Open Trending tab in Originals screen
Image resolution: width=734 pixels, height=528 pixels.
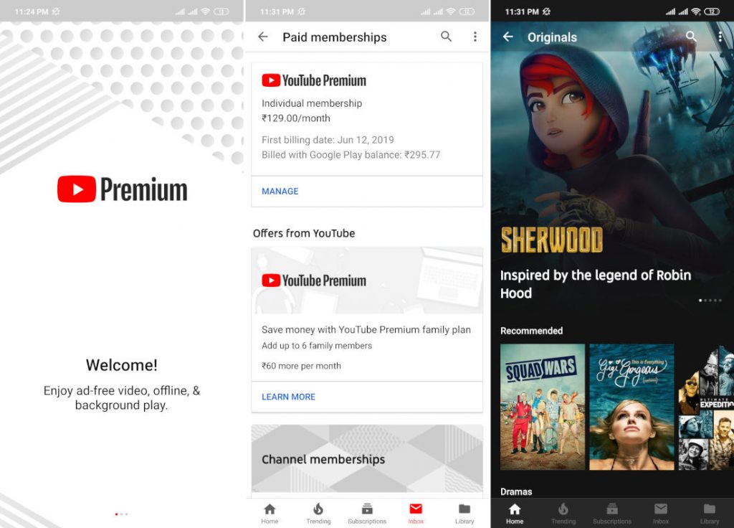pos(563,514)
